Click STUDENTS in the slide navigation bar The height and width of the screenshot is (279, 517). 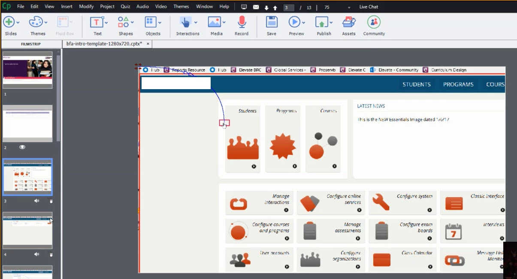pyautogui.click(x=417, y=84)
